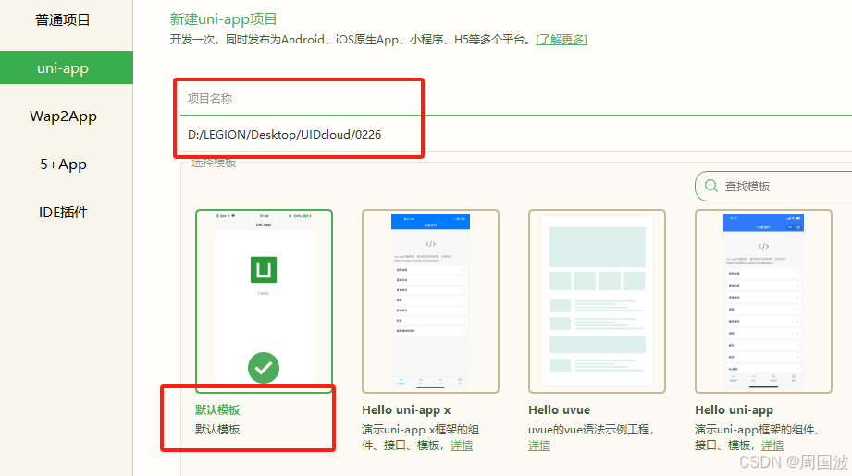Open 详情 link under Hello uni-app

772,445
